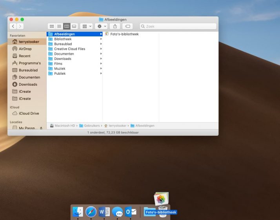Image resolution: width=280 pixels, height=220 pixels.
Task: Switch Finder to list view
Action: (x=59, y=26)
